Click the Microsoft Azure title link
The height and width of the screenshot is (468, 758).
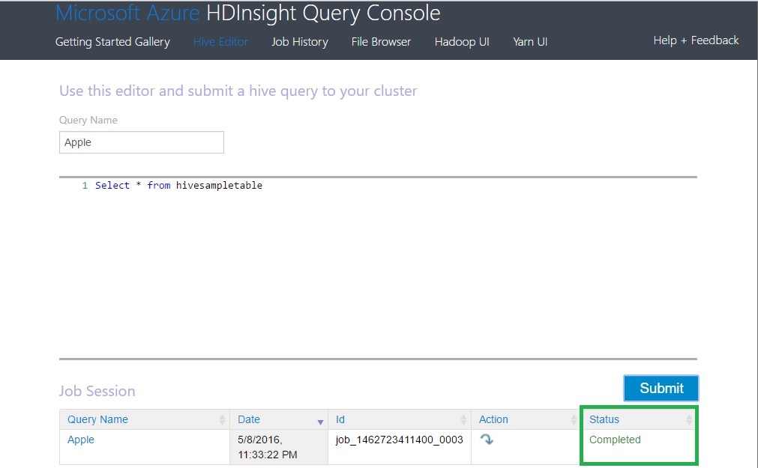point(127,13)
